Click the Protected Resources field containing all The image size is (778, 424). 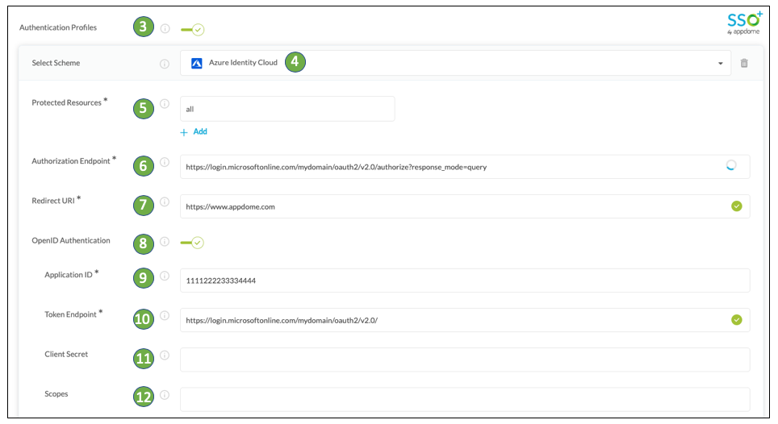[287, 109]
